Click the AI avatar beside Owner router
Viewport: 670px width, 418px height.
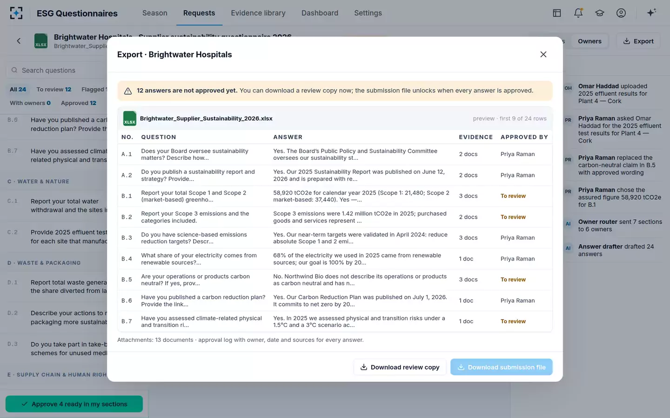[x=568, y=224]
